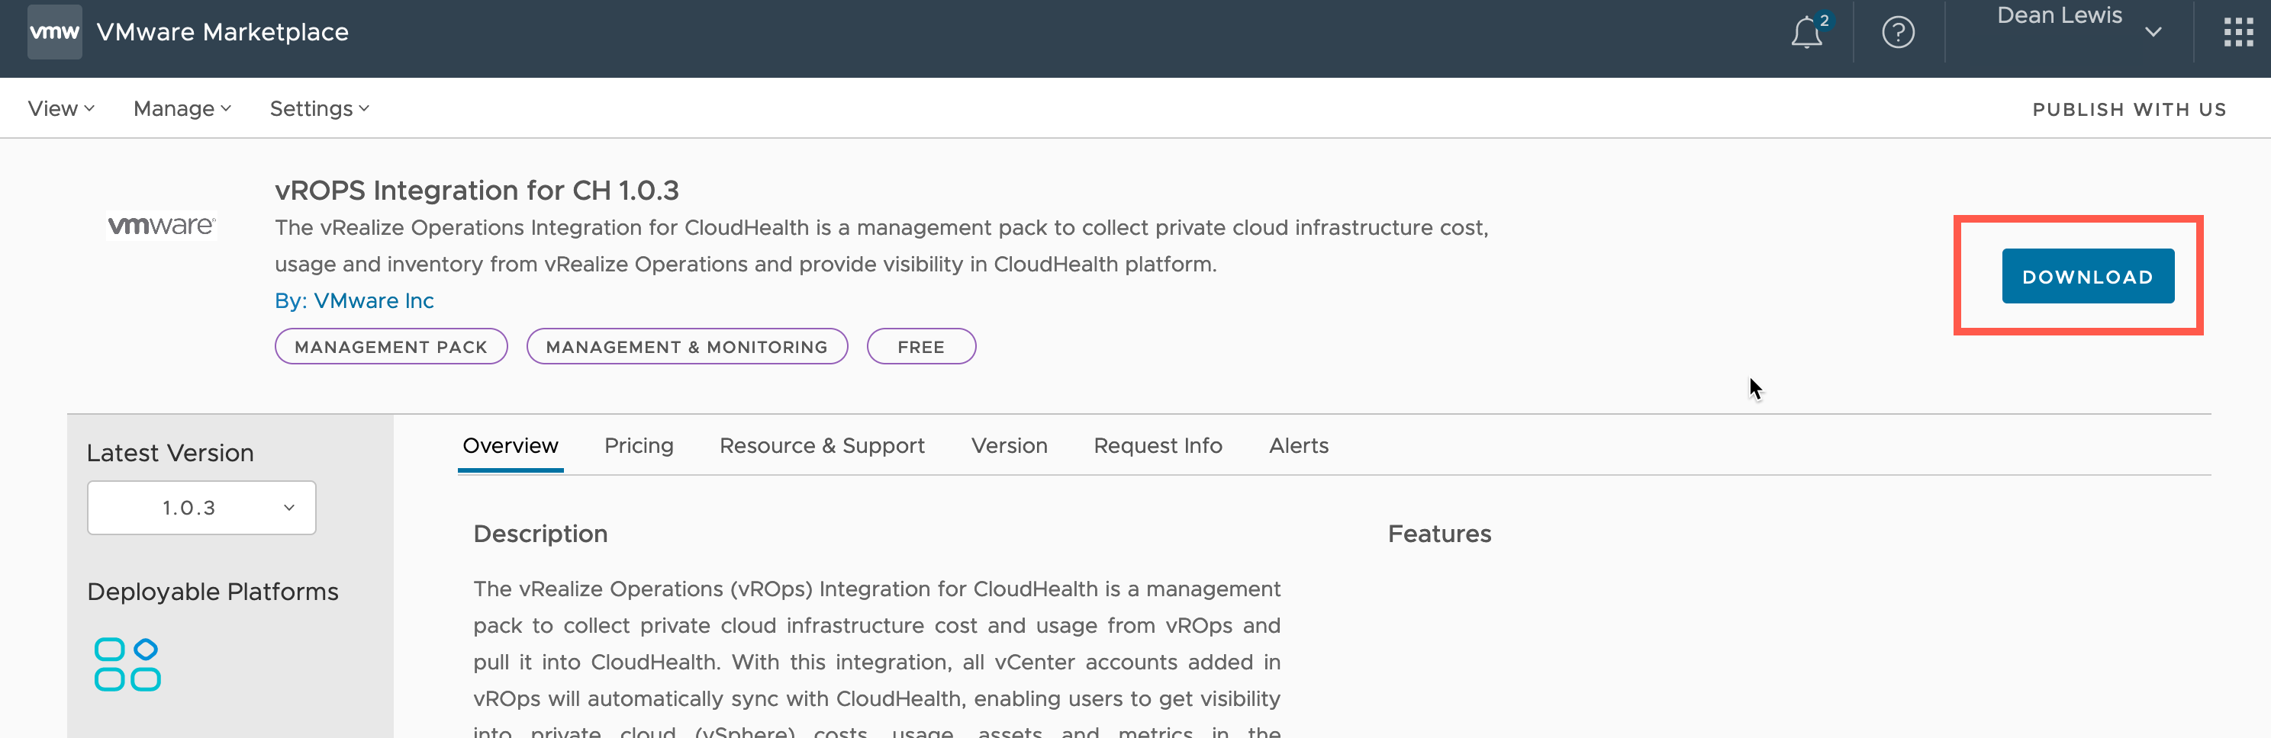Click the Description heading
The width and height of the screenshot is (2271, 738).
pyautogui.click(x=540, y=534)
